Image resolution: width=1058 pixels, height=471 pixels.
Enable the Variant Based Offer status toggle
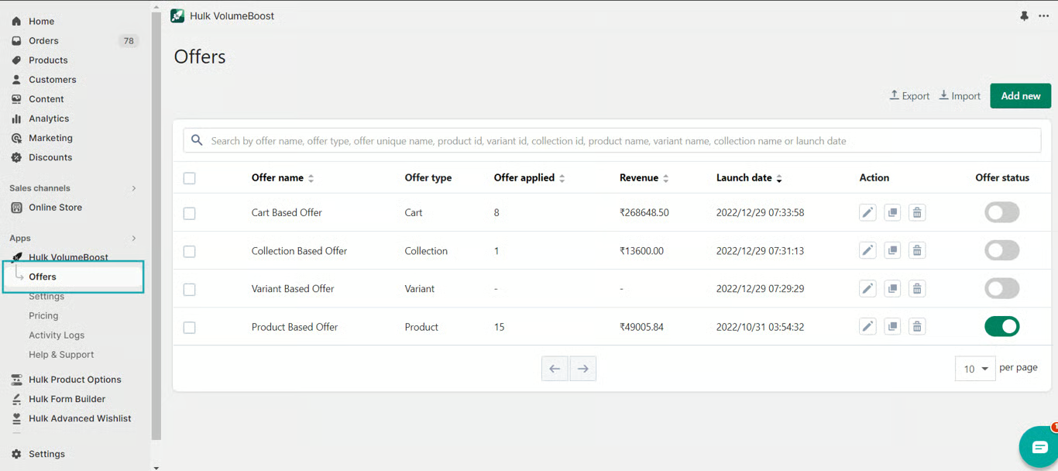pos(1001,288)
